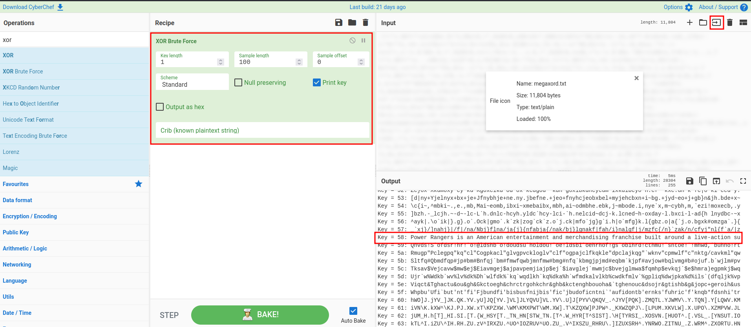Click the BAKE! button

coord(260,315)
